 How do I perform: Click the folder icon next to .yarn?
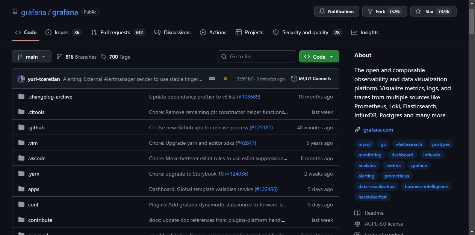(x=21, y=174)
